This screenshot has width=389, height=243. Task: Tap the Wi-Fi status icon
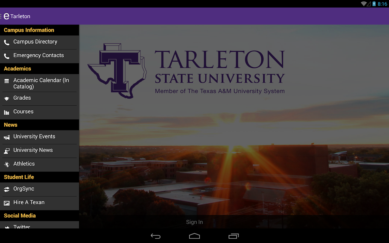pos(364,4)
